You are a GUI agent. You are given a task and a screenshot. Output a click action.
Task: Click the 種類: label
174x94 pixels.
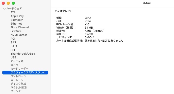[59, 18]
